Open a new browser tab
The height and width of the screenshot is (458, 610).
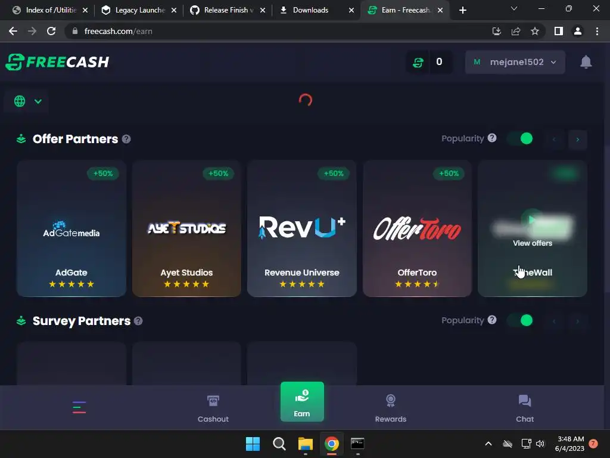[462, 10]
